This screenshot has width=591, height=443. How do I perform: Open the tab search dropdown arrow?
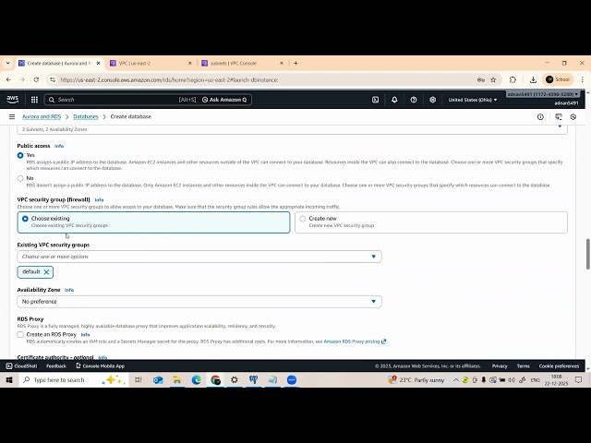tap(8, 64)
